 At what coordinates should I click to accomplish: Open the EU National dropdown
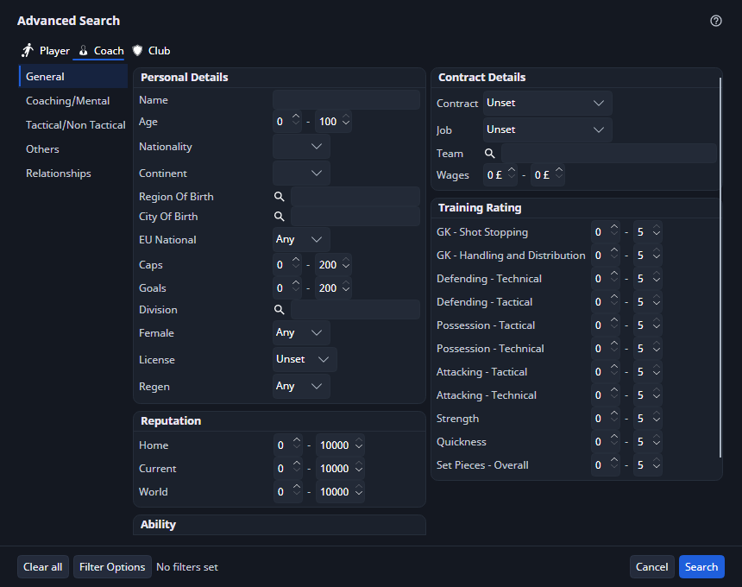coord(301,239)
